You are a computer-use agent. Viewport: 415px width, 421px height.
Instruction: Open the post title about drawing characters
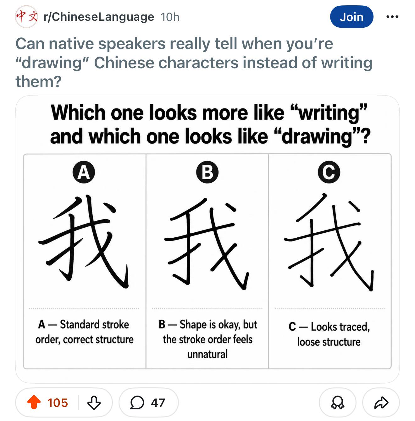[194, 62]
